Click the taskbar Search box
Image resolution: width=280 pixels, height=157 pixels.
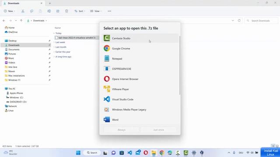pyautogui.click(x=92, y=153)
